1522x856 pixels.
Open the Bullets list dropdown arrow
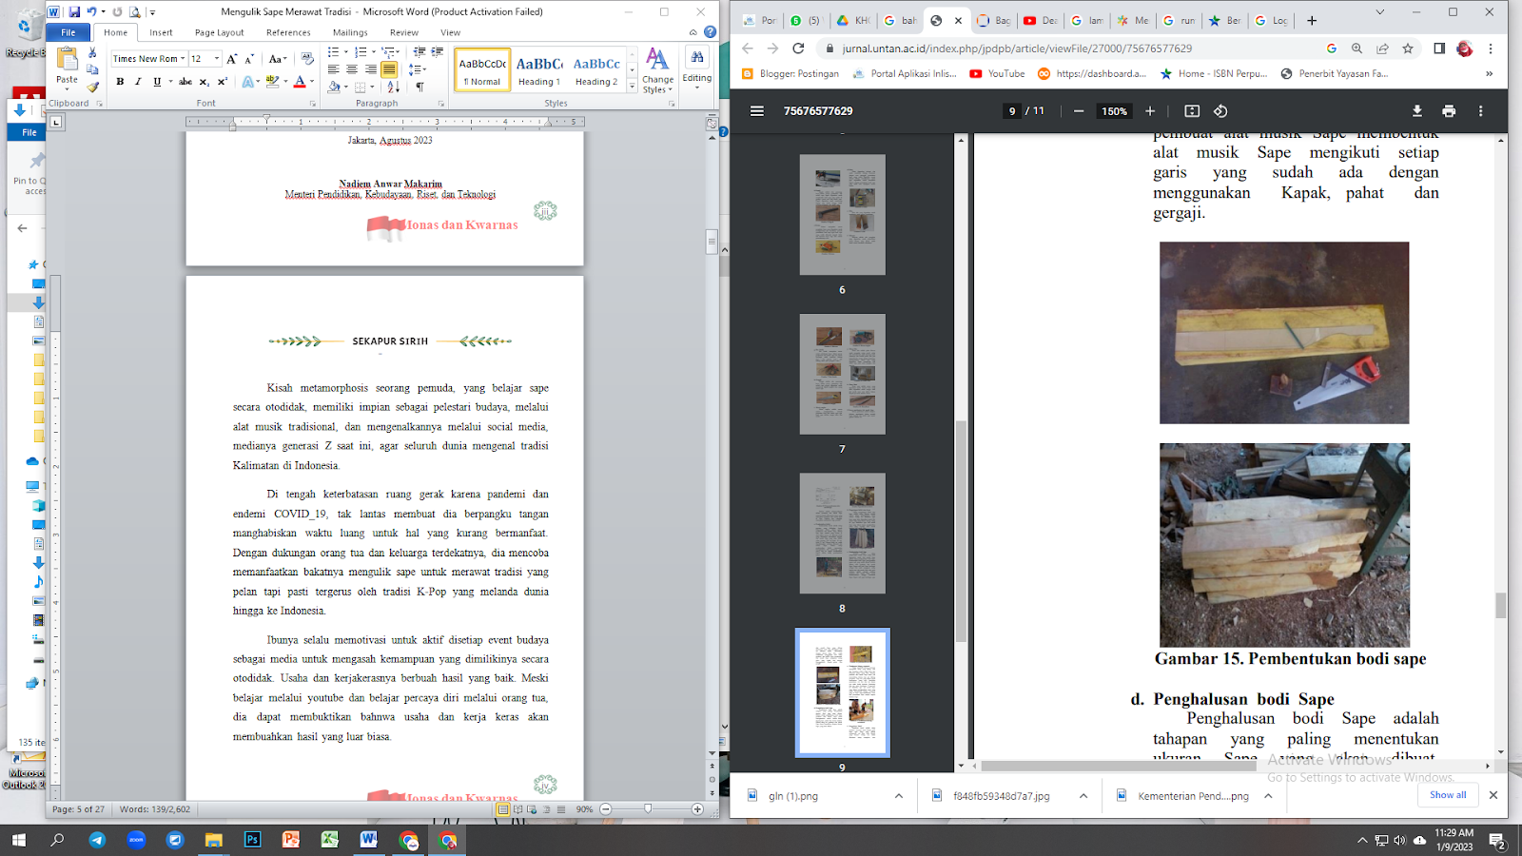345,52
